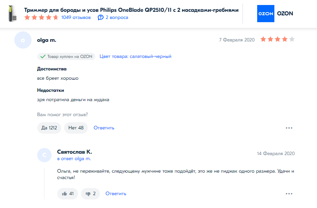
Task: Follow the в ответ olga m. link
Action: point(74,158)
